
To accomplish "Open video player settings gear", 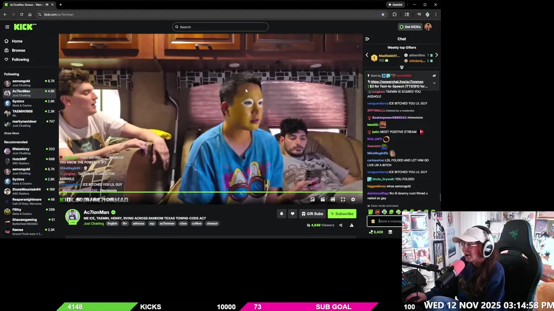I will pos(353,200).
